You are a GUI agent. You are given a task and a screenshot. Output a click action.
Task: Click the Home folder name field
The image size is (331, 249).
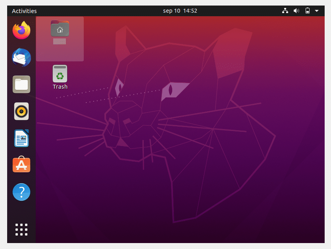coord(60,42)
